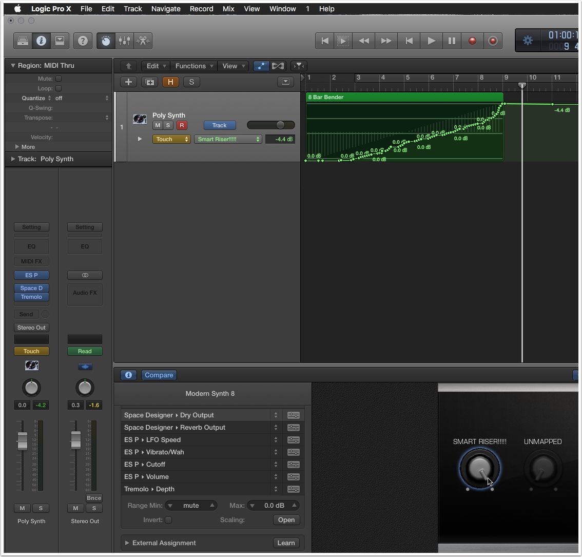Open Quick Help question mark

[x=83, y=41]
